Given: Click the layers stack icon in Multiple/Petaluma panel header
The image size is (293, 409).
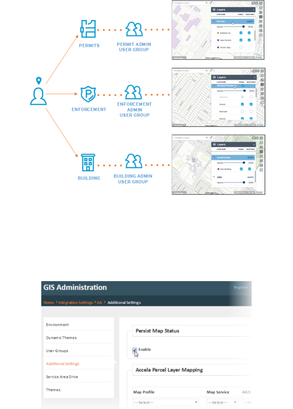Looking at the screenshot, I should (215, 77).
